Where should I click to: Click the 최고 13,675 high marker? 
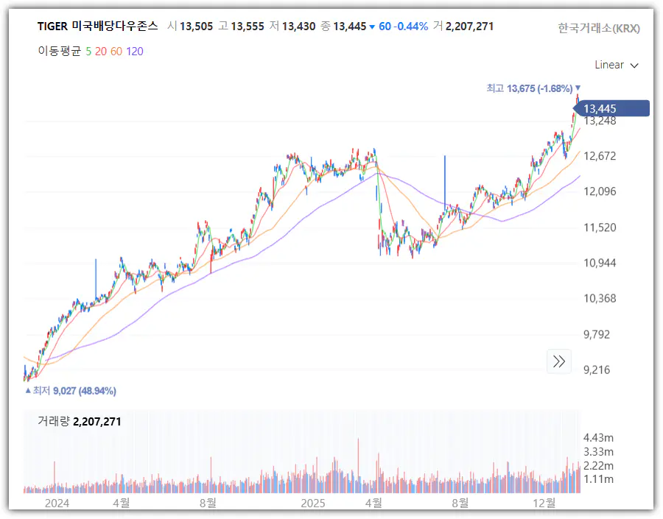click(529, 88)
